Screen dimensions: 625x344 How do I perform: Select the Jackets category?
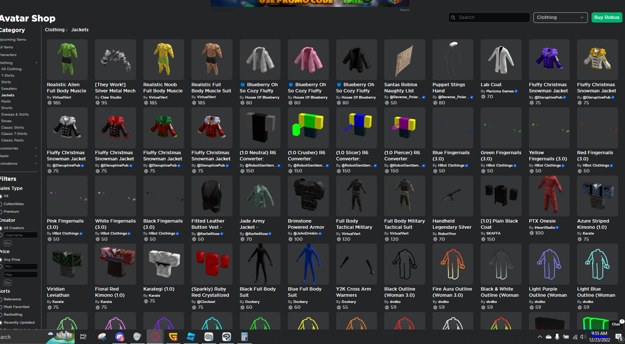(x=8, y=95)
